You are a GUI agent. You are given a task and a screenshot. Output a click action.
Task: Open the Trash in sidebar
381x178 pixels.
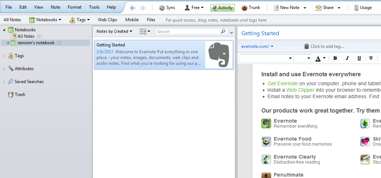tap(17, 95)
